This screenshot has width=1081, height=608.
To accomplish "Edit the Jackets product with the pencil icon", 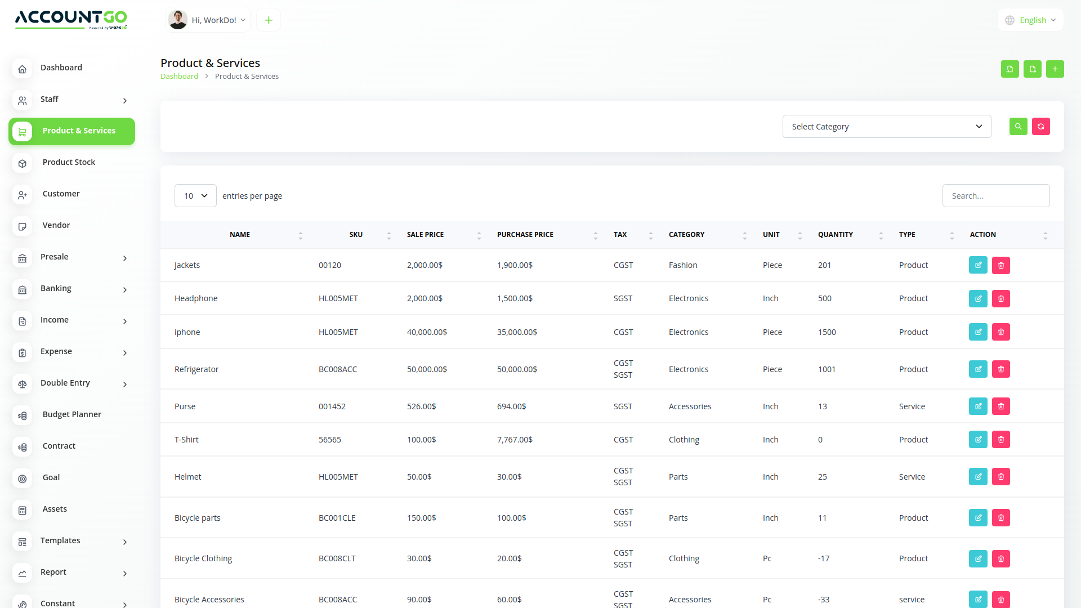I will pyautogui.click(x=978, y=265).
